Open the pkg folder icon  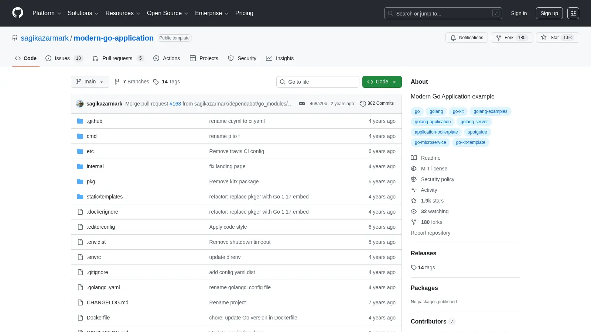(x=80, y=181)
